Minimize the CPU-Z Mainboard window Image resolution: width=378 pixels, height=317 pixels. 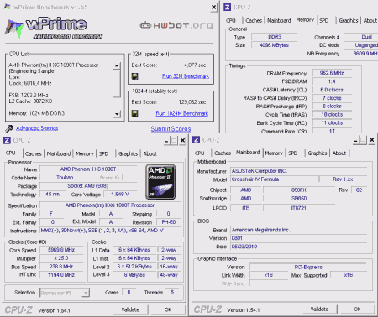355,140
